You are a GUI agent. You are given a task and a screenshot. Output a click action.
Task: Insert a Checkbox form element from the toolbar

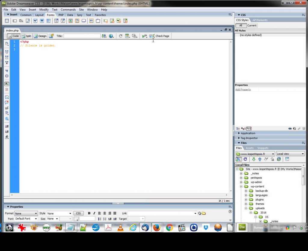click(35, 21)
